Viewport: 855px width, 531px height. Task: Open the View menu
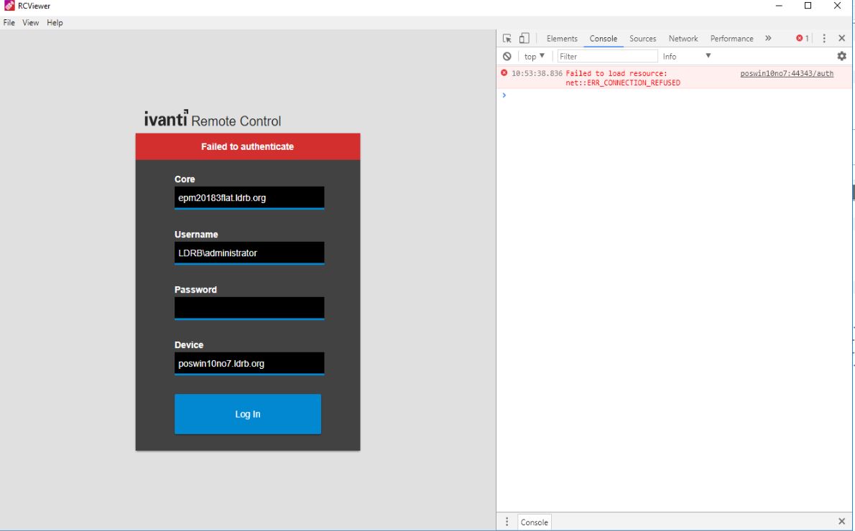tap(29, 22)
